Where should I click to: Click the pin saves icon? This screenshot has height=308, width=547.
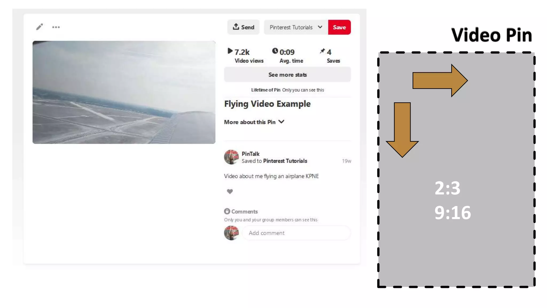click(x=322, y=51)
